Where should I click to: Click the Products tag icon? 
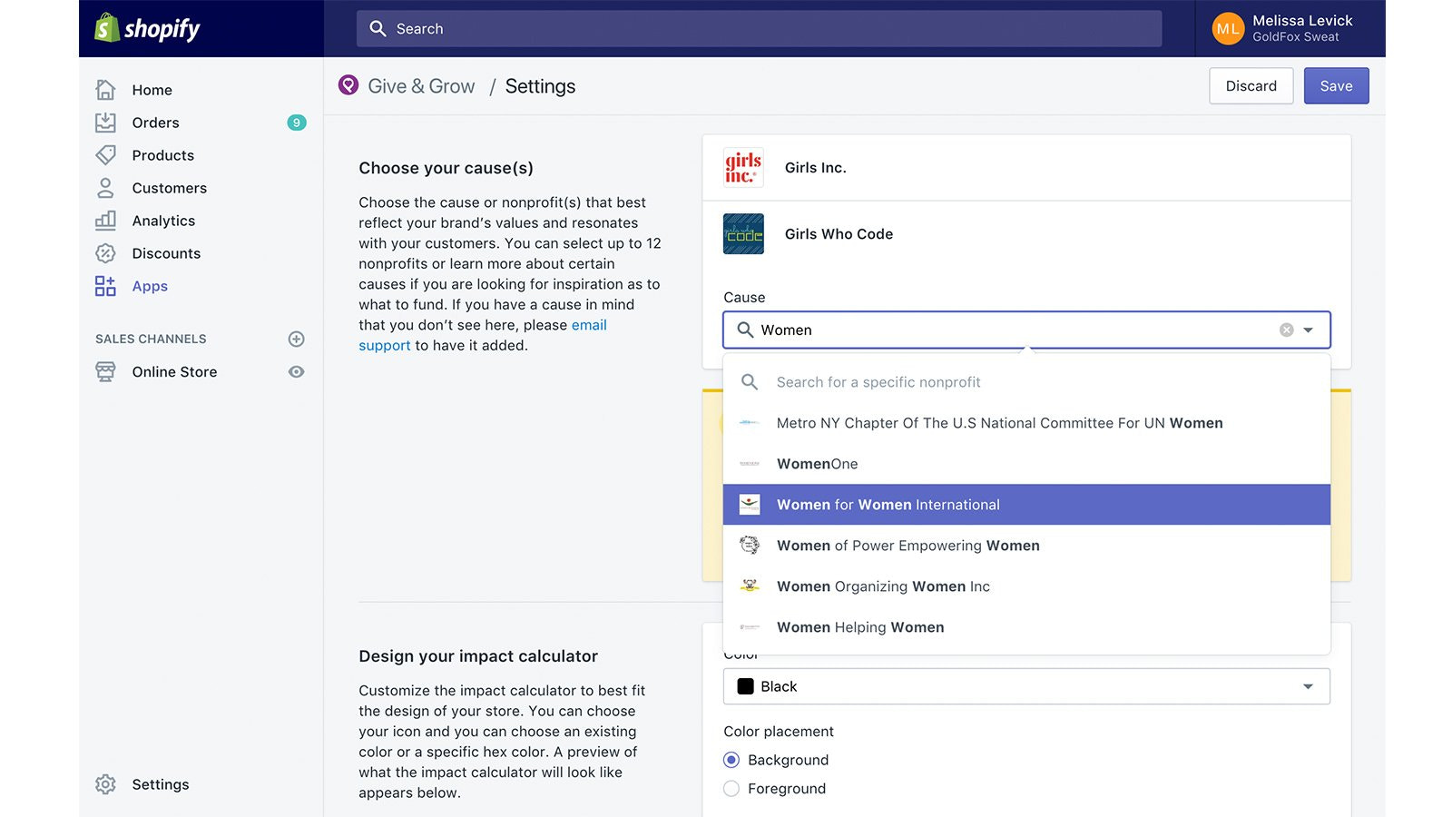tap(105, 155)
